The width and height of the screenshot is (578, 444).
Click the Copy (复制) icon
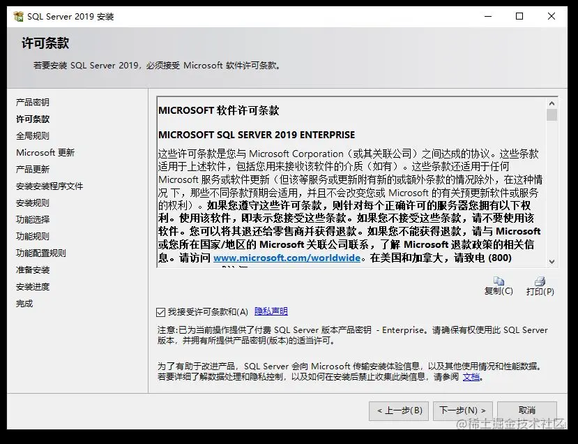pos(499,281)
